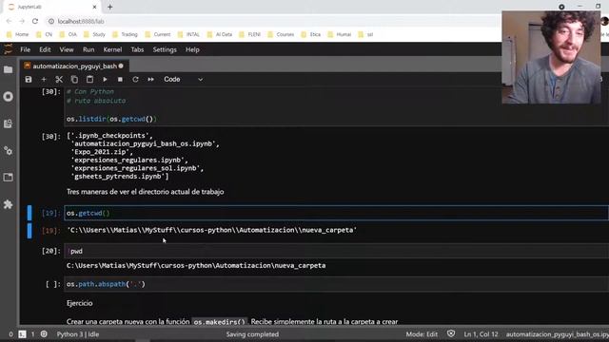Image resolution: width=609 pixels, height=342 pixels.
Task: Open the Code cell type dropdown
Action: (183, 80)
